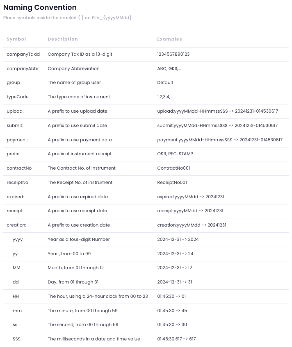Select the companyAbbr symbol cell
This screenshot has height=347, width=292.
[x=23, y=68]
